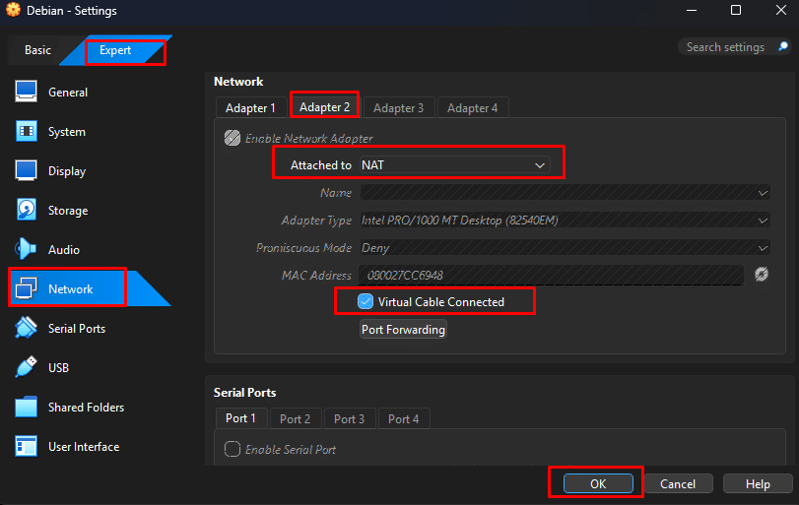Image resolution: width=799 pixels, height=505 pixels.
Task: Open the Audio settings label
Action: (64, 249)
